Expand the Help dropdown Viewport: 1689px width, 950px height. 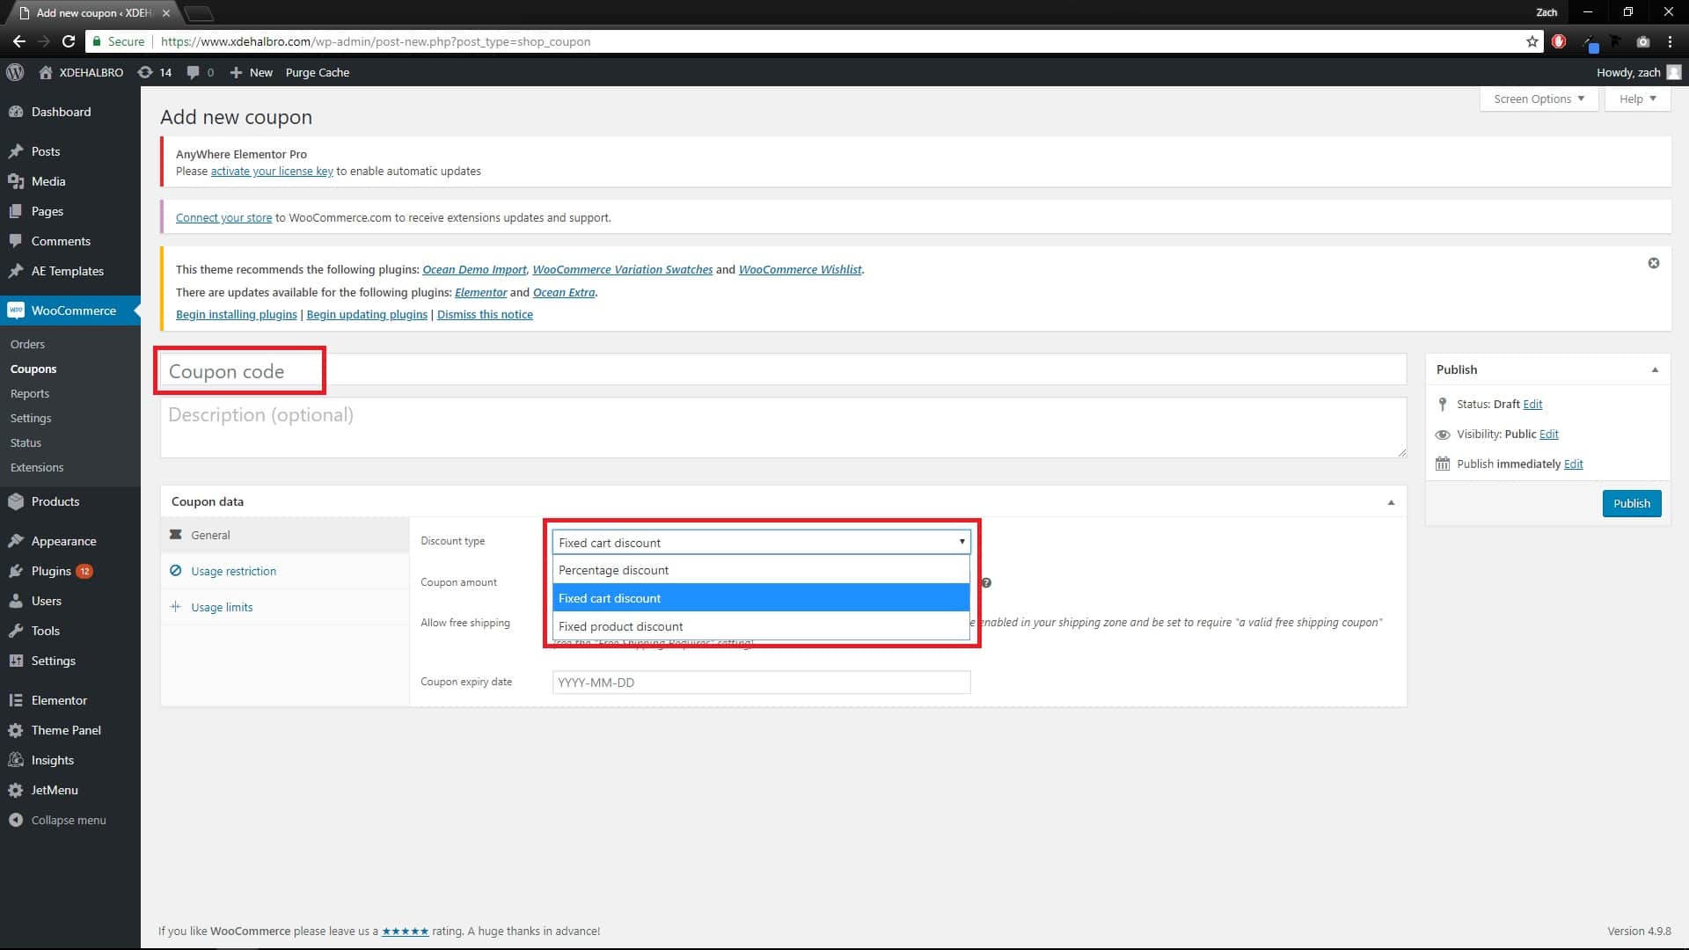point(1637,99)
